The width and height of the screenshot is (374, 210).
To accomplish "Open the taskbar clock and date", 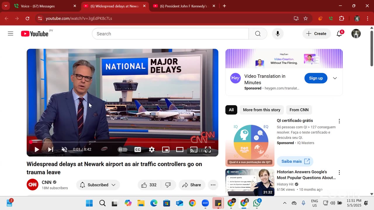I will [x=354, y=203].
